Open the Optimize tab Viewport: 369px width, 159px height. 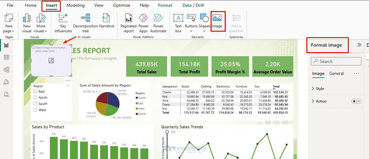click(x=122, y=5)
